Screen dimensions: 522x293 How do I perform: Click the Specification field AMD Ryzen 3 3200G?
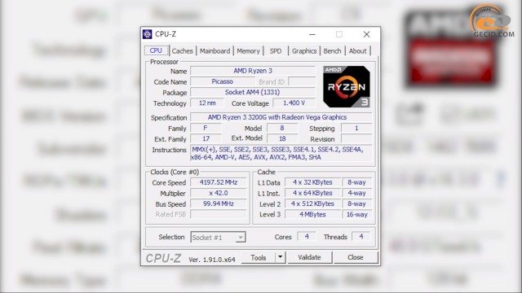[x=281, y=117]
